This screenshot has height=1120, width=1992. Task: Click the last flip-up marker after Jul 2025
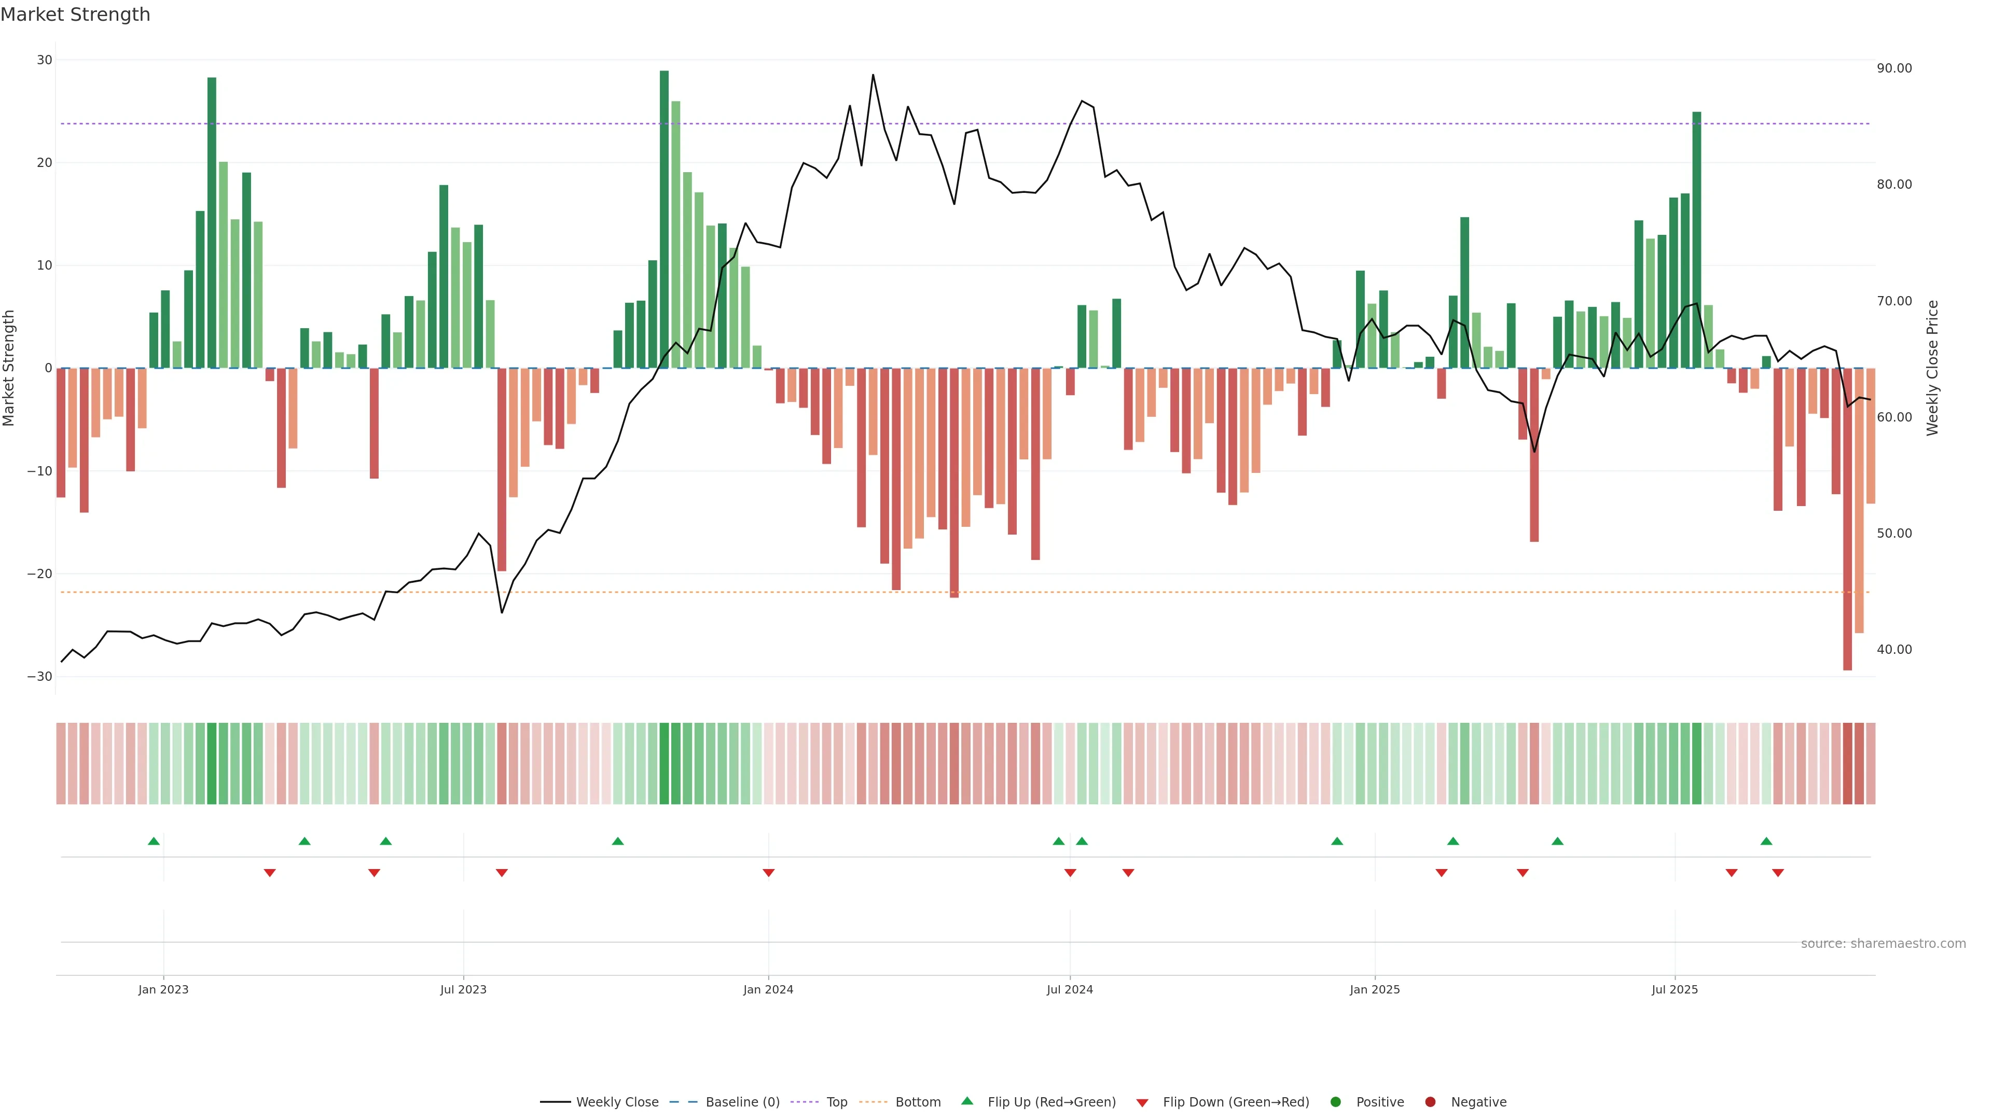tap(1766, 841)
